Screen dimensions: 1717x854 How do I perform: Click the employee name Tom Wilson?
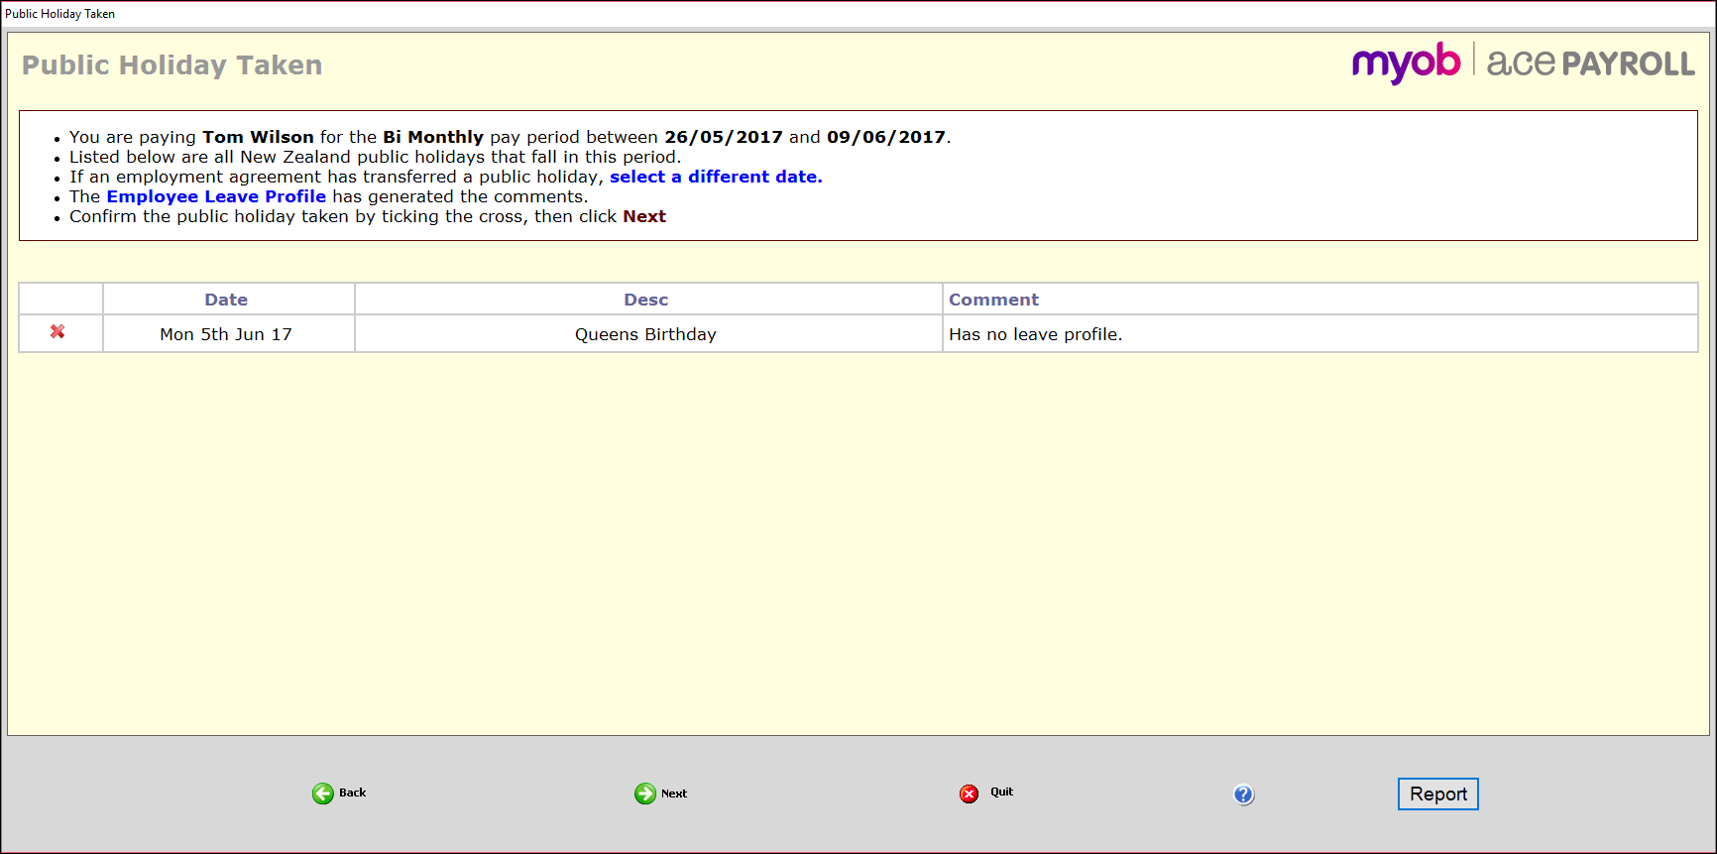259,137
